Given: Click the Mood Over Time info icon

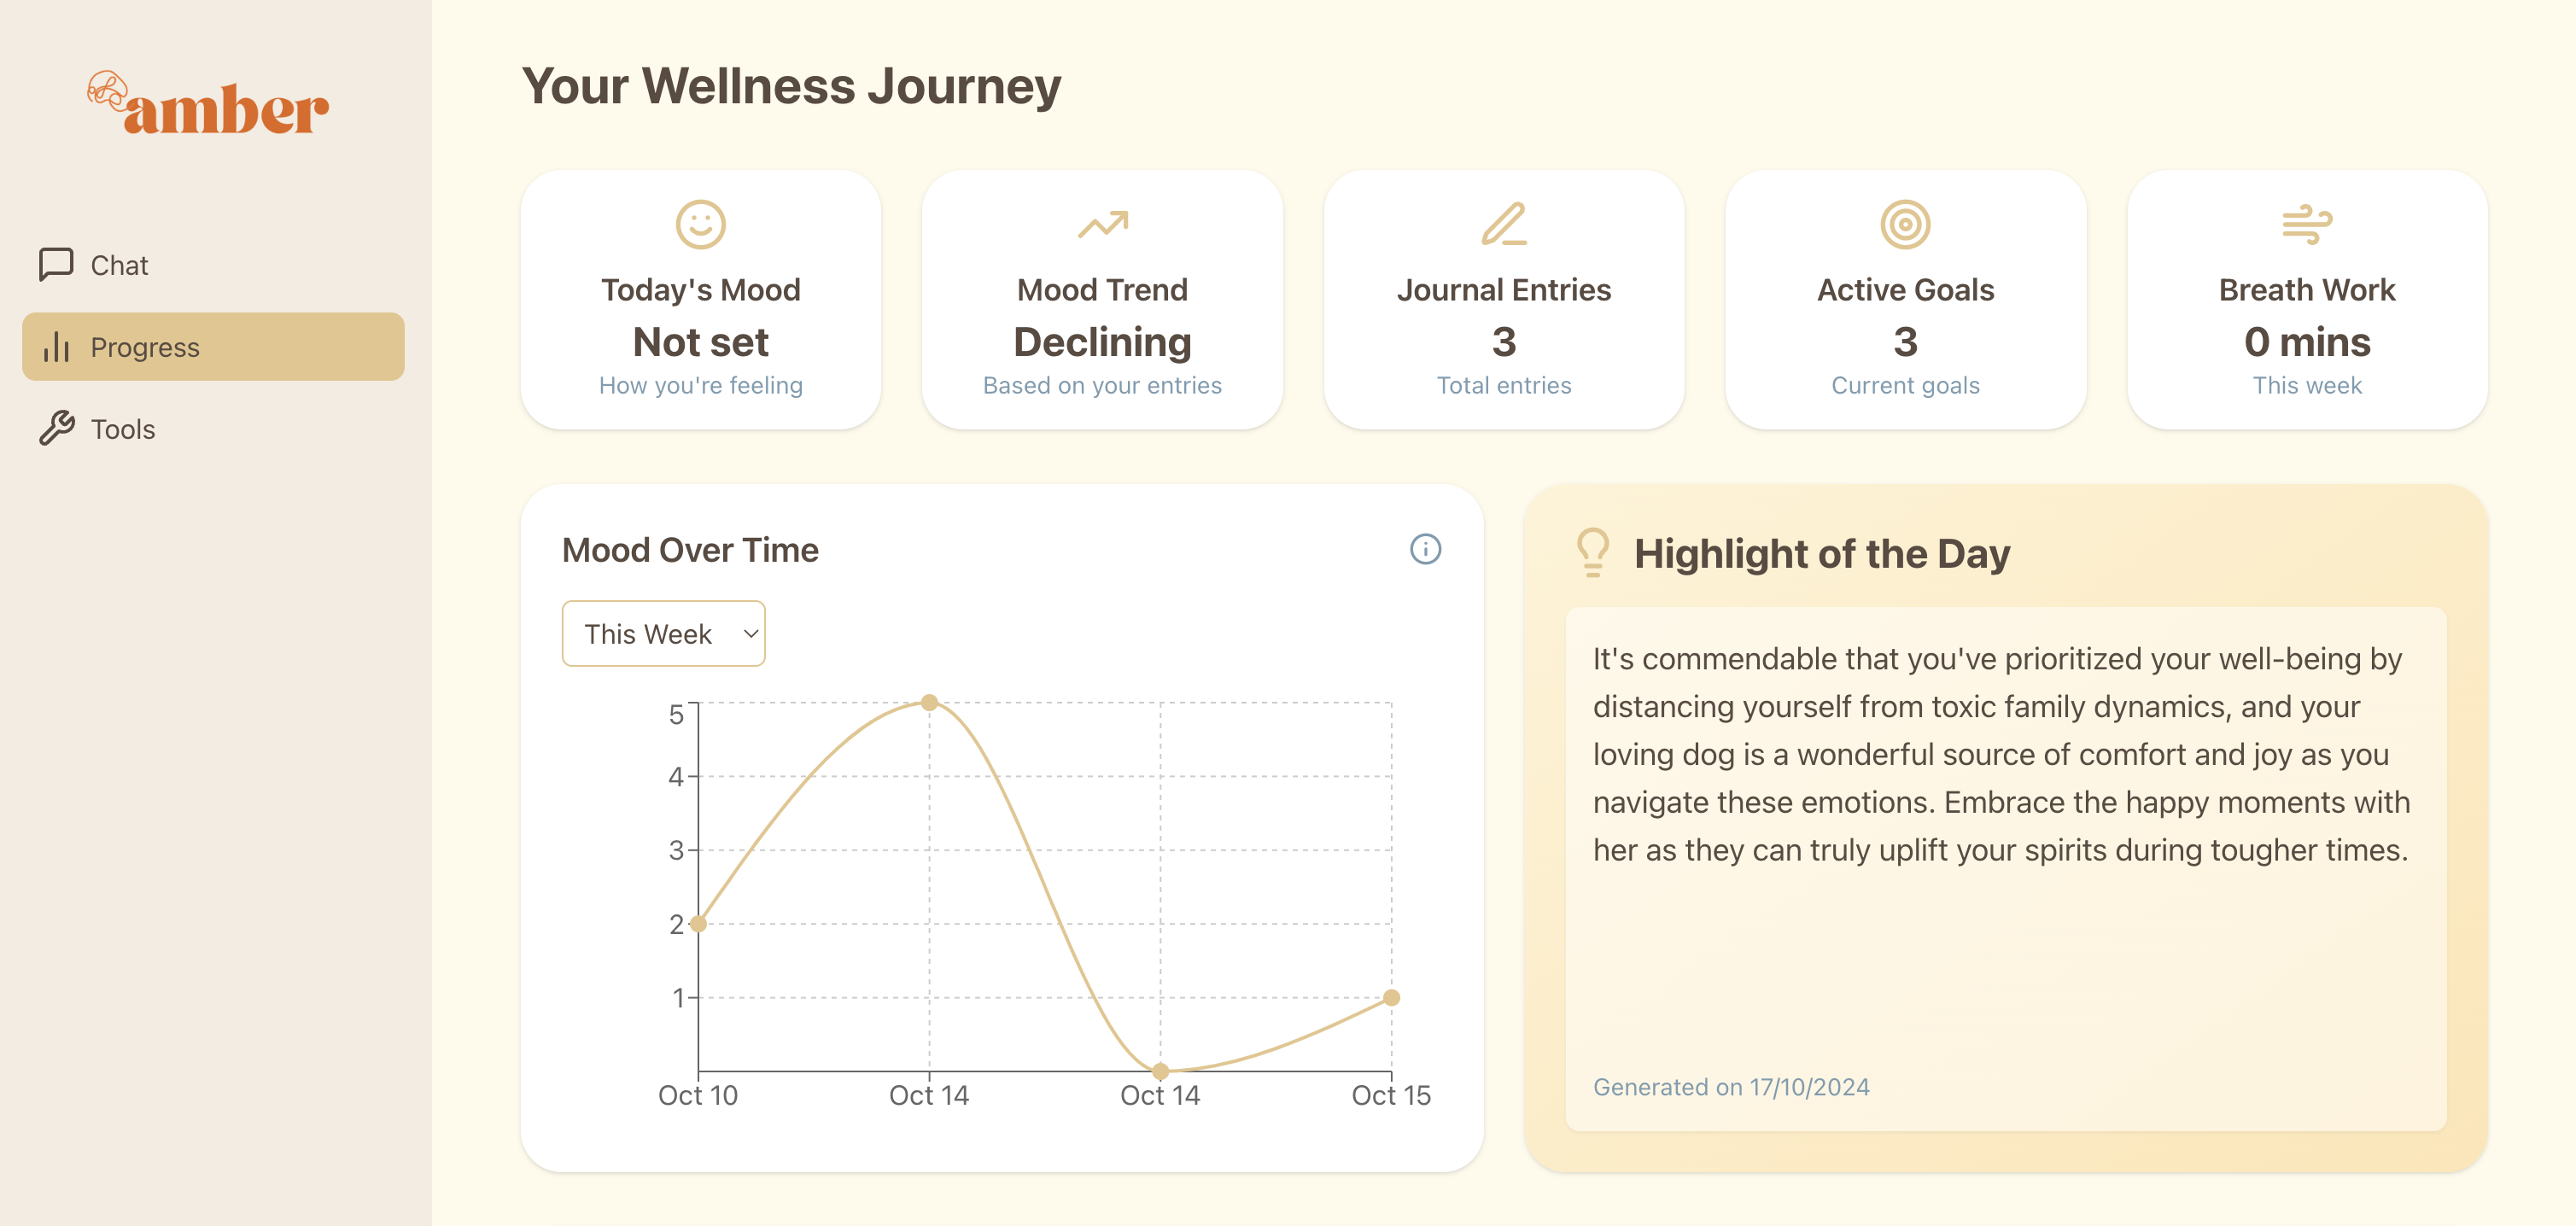Looking at the screenshot, I should coord(1425,549).
